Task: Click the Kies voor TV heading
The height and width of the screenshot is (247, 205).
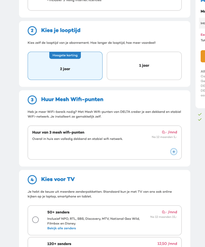Action: pyautogui.click(x=58, y=179)
